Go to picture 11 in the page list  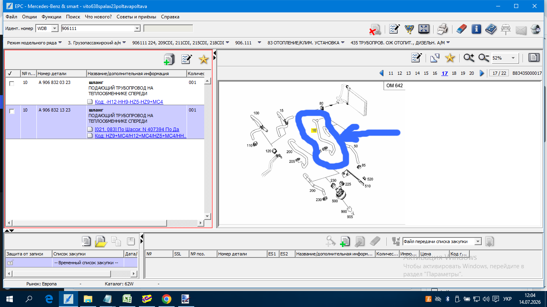[x=391, y=73]
